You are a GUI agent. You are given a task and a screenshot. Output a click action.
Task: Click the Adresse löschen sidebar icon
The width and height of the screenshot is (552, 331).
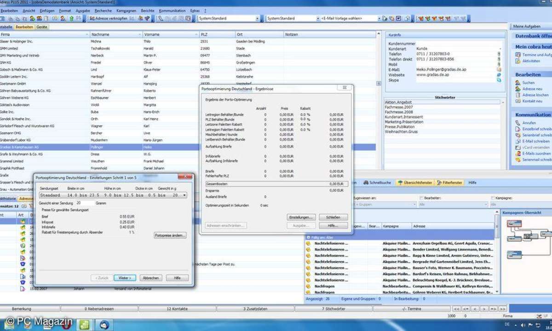click(518, 95)
